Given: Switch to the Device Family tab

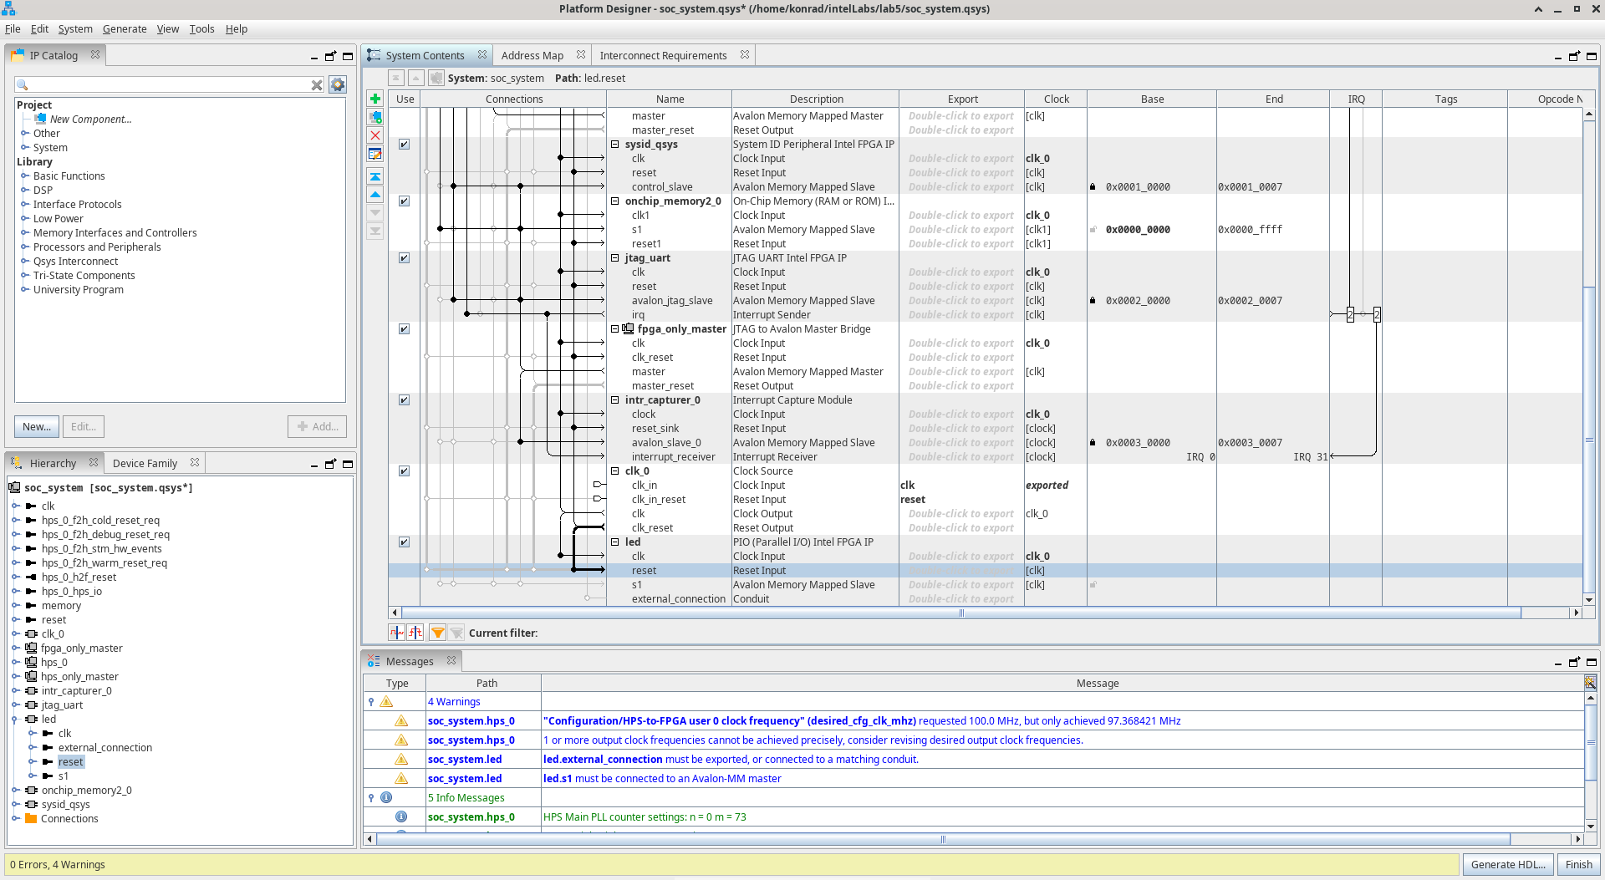Looking at the screenshot, I should pos(145,463).
